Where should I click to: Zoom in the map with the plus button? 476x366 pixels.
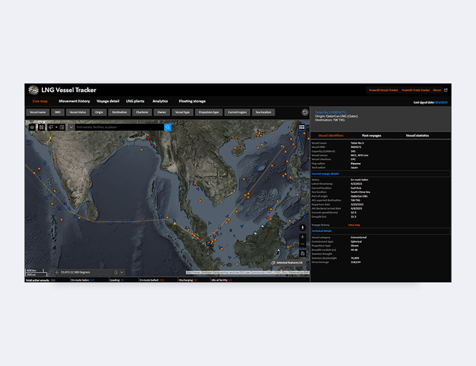click(x=302, y=237)
